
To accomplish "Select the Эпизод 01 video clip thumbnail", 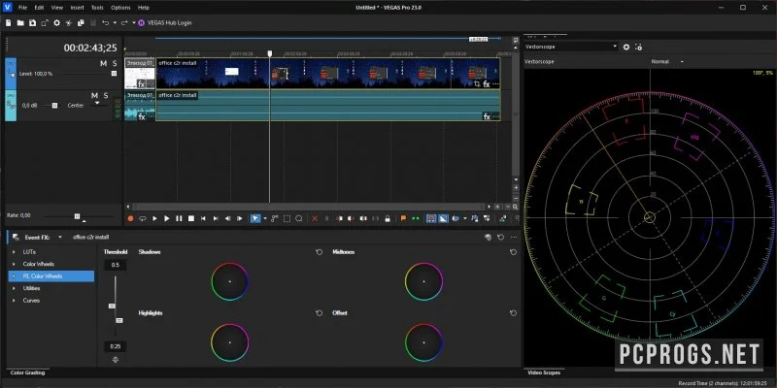I will click(139, 74).
